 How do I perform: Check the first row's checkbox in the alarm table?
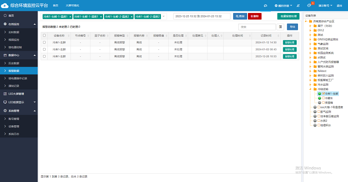(44, 43)
